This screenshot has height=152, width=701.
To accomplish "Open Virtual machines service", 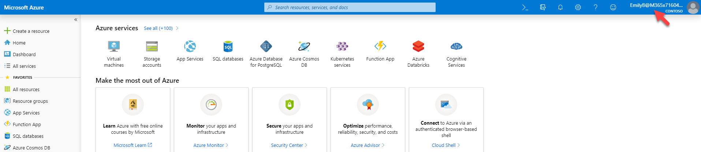I will pyautogui.click(x=114, y=54).
